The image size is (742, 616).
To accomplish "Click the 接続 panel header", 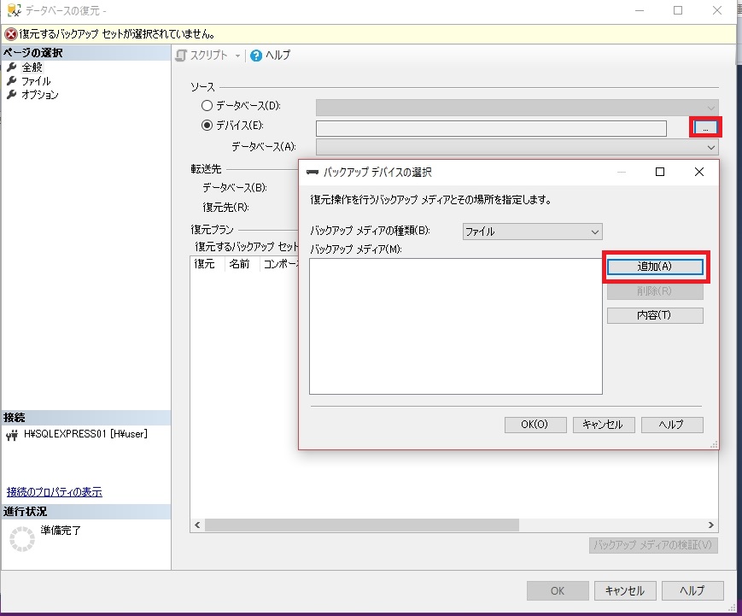I will [85, 418].
